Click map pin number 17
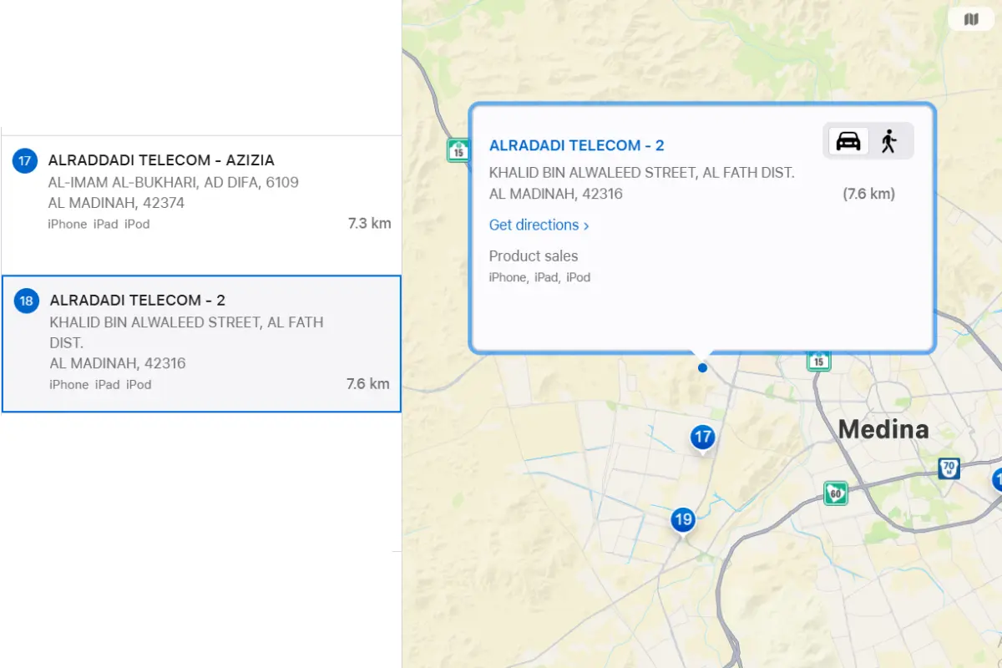This screenshot has width=1002, height=668. click(703, 438)
